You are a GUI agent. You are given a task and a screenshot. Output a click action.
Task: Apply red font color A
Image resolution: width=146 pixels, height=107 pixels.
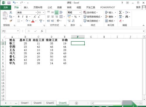(33, 21)
